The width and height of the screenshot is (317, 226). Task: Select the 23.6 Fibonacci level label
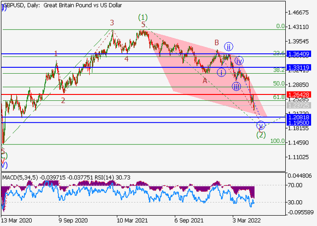(279, 53)
